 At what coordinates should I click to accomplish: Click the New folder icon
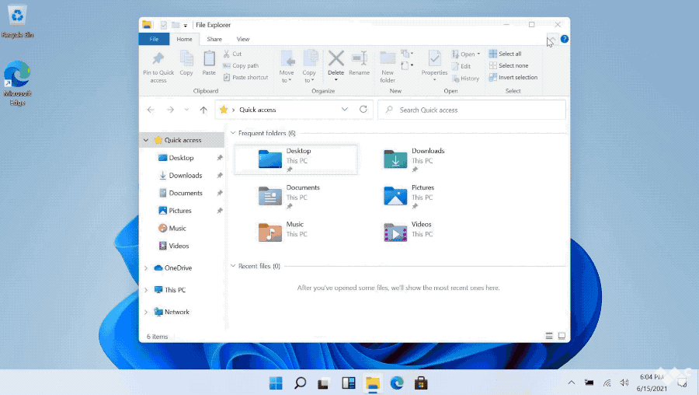[x=388, y=59]
